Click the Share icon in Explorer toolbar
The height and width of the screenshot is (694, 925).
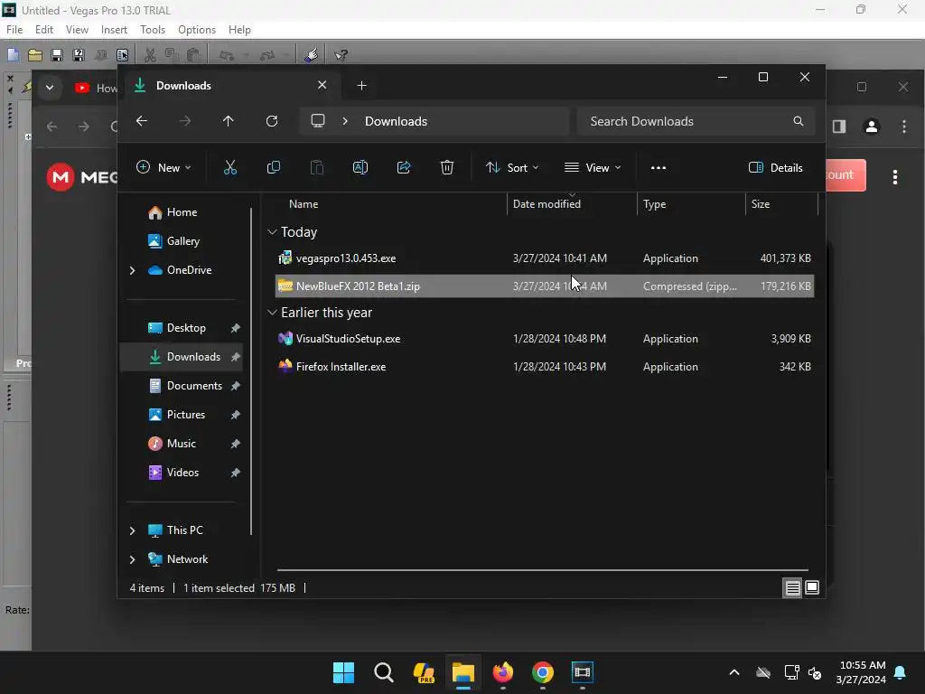coord(404,167)
